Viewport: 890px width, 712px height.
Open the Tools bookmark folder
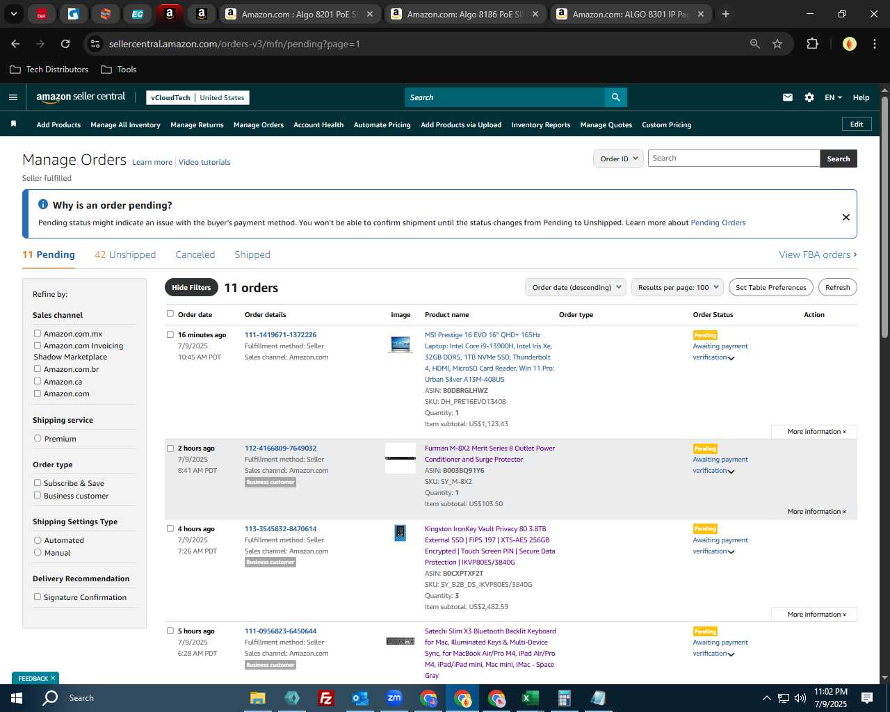click(x=119, y=70)
